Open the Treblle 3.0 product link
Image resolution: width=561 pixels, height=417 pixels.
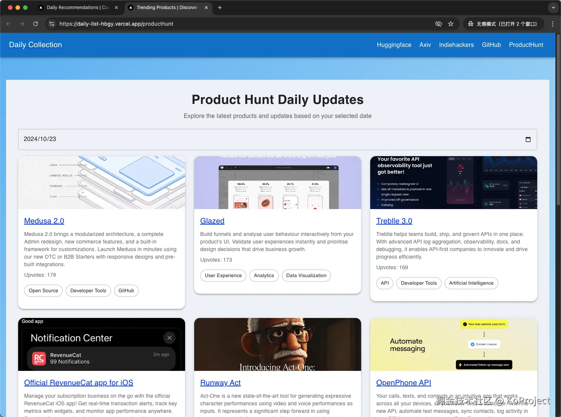394,221
